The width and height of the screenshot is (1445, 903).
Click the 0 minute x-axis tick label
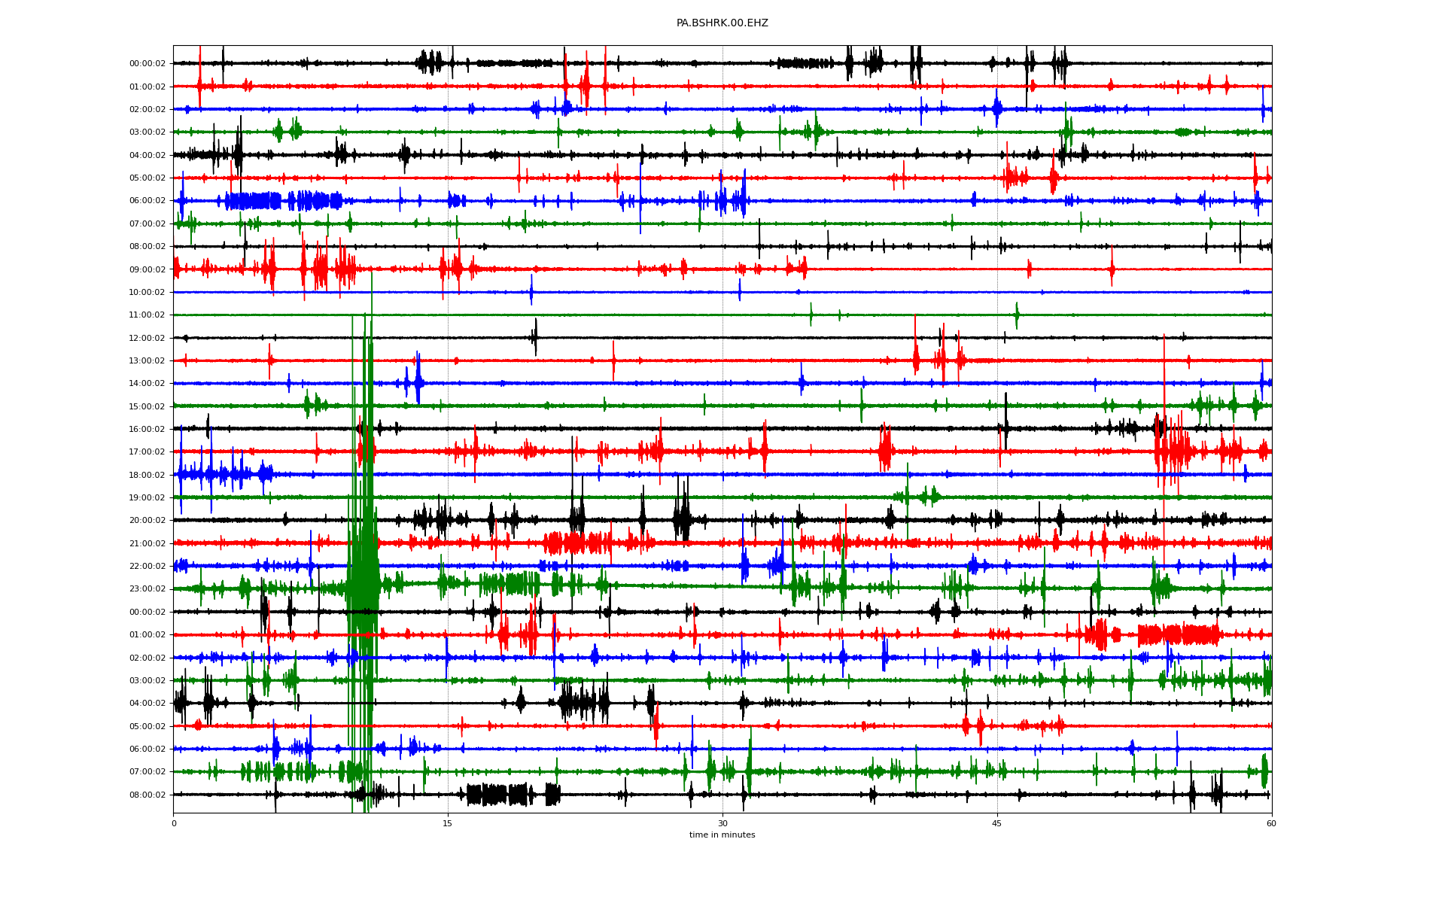174,823
